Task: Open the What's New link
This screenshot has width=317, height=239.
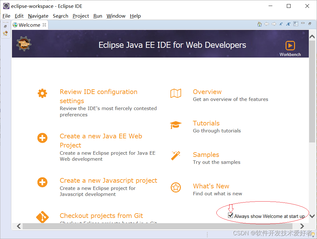Action: (x=211, y=186)
